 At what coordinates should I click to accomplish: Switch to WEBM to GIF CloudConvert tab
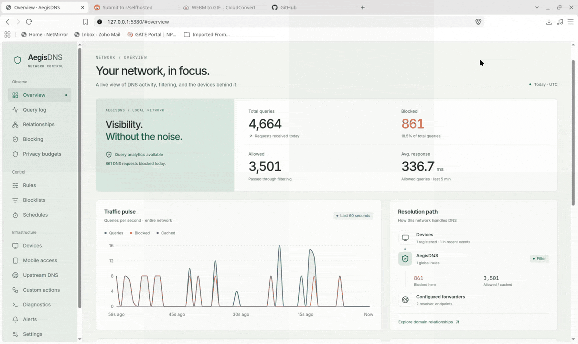pos(219,7)
